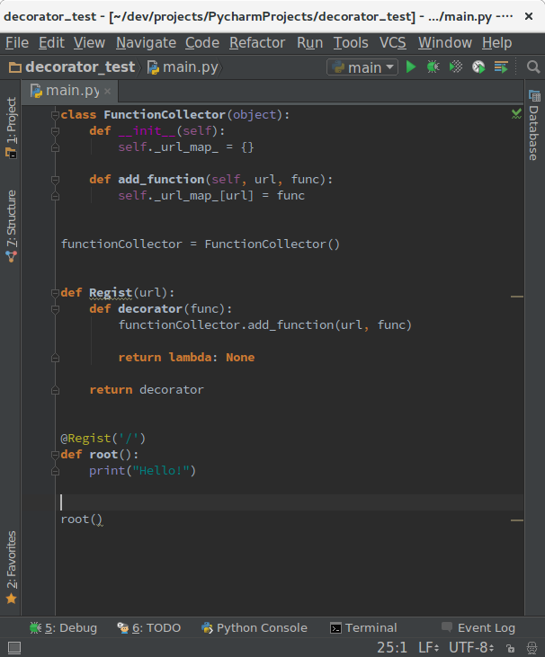Toggle tool window bars via bottom-left corner icon
545x657 pixels.
(13, 647)
